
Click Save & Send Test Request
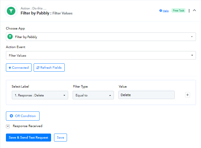(28, 137)
